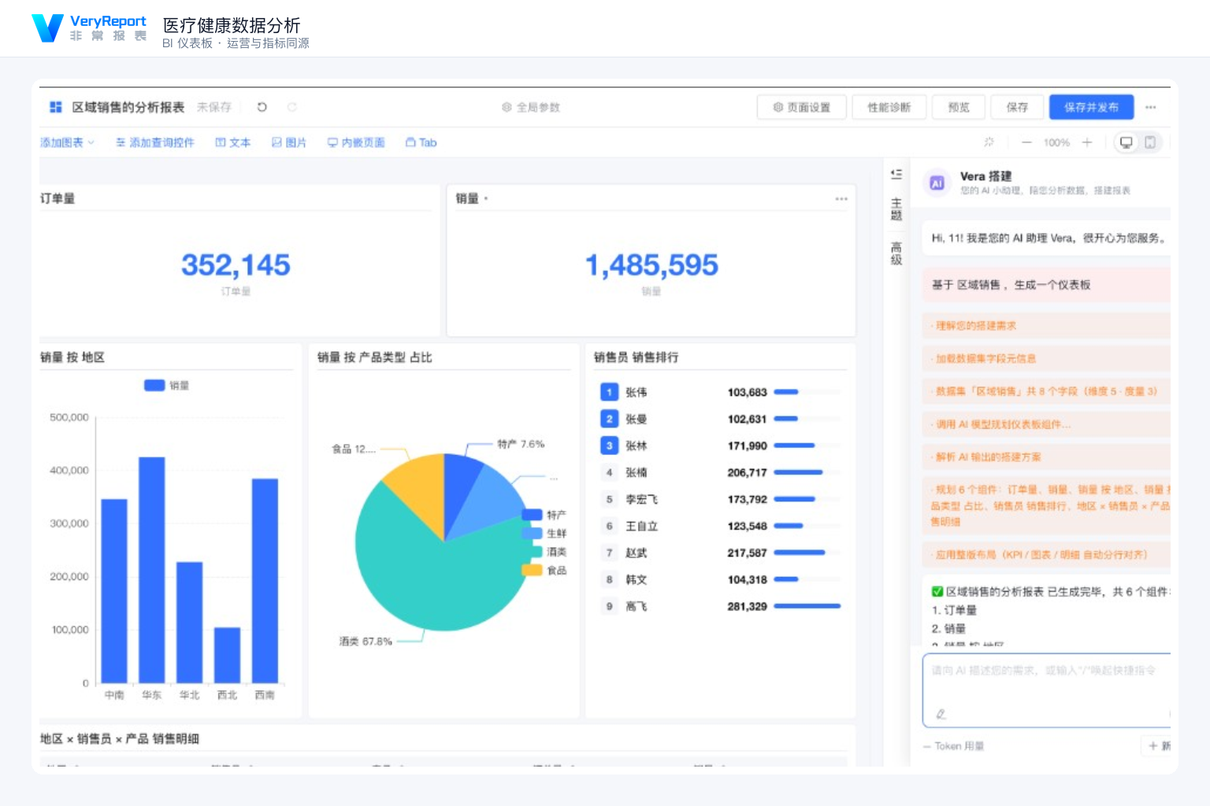Zoom out with the minus icon
The image size is (1210, 806).
pyautogui.click(x=1026, y=142)
